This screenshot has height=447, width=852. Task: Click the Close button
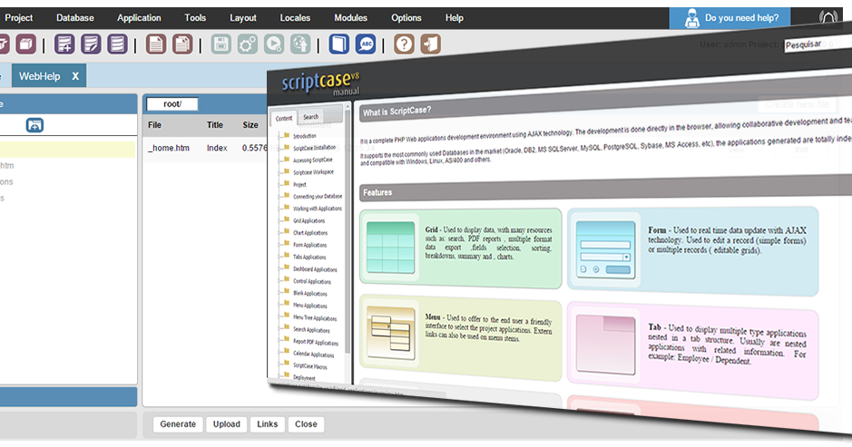click(306, 424)
